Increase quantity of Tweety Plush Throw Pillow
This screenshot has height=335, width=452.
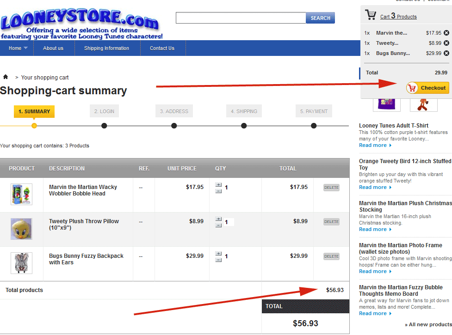coord(218,219)
